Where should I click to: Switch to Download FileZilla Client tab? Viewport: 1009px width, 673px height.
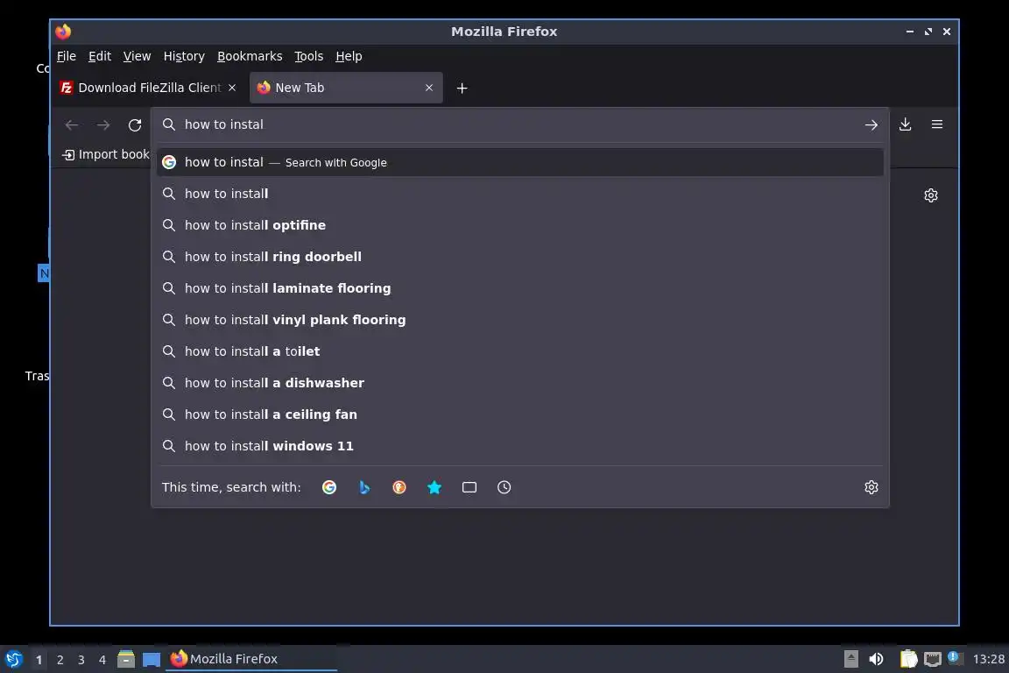tap(149, 88)
